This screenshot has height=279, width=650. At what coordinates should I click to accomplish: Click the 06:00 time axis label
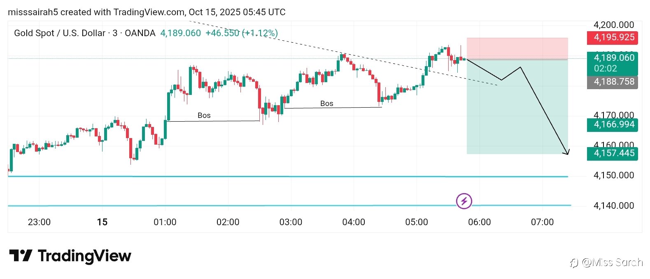pos(480,222)
